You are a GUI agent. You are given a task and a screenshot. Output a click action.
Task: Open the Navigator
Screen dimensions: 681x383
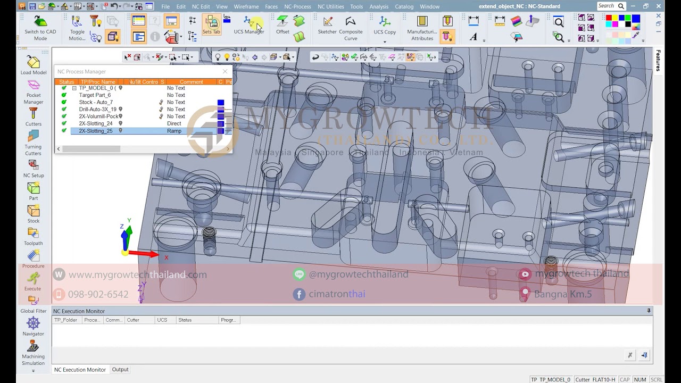[x=34, y=327]
